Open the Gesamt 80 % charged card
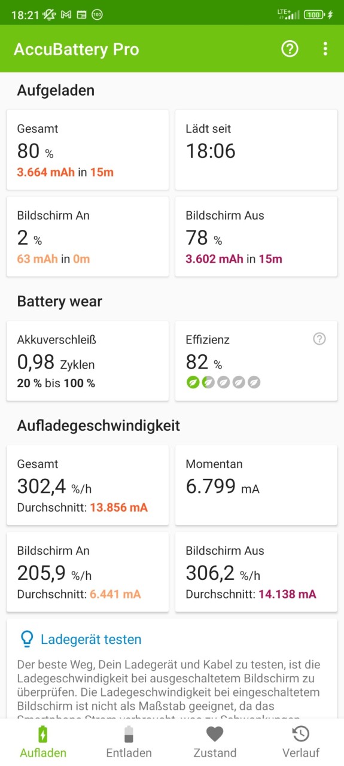This screenshot has height=766, width=344. click(x=87, y=150)
